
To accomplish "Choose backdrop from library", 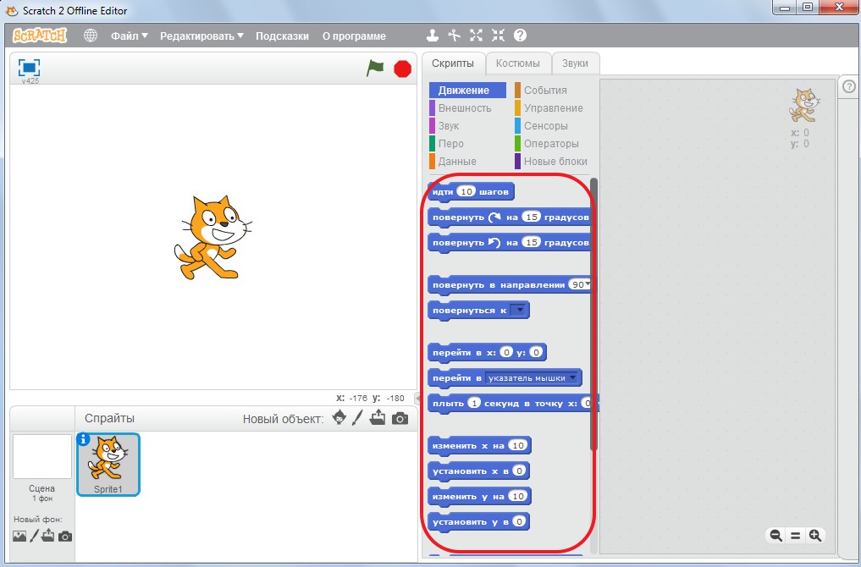I will pos(19,536).
